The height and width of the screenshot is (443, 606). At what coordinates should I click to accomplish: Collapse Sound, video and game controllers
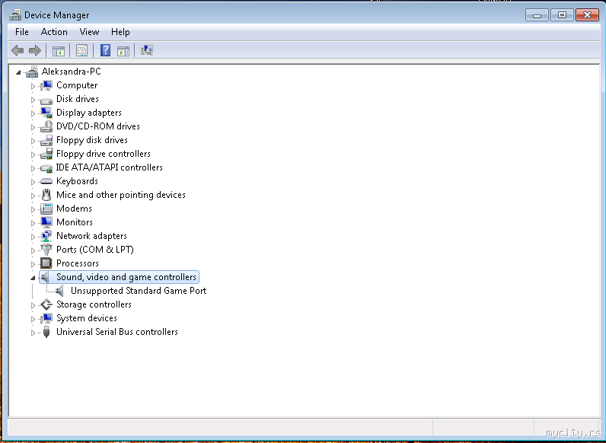[x=33, y=278]
